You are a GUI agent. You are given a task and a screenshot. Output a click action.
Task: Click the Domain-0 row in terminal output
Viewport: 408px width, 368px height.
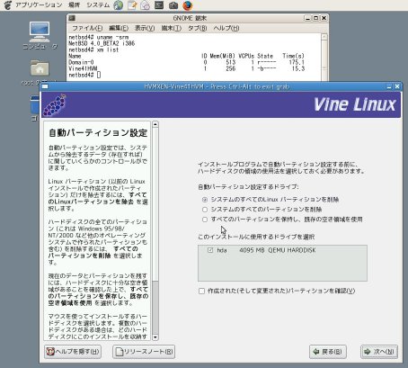click(x=187, y=62)
